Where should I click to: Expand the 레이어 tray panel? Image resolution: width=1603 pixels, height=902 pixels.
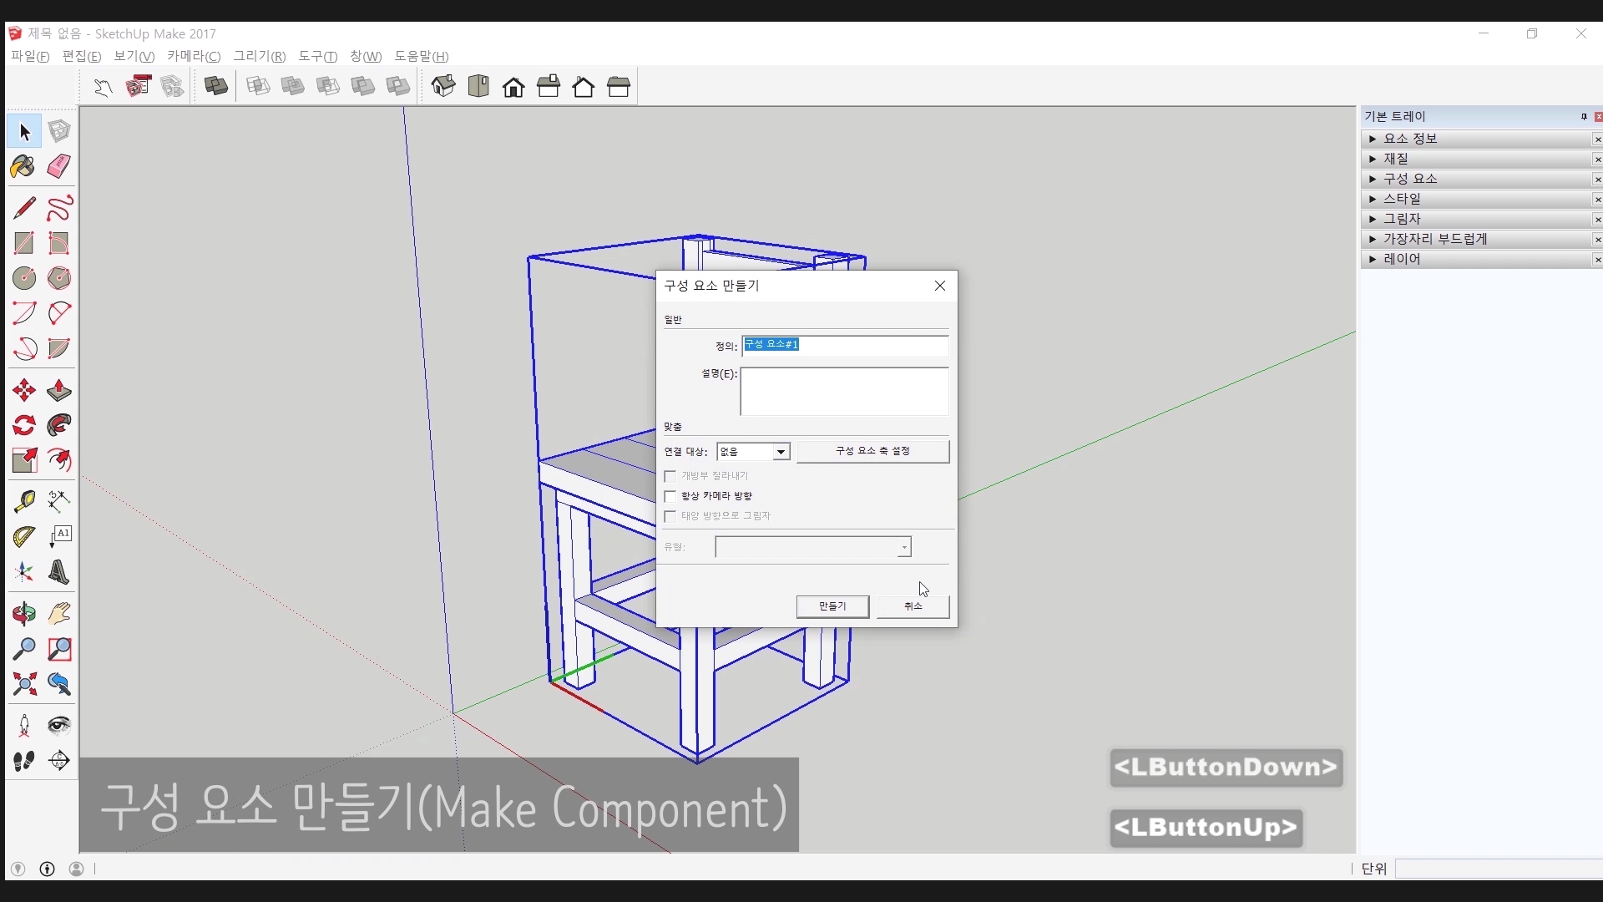(1401, 259)
